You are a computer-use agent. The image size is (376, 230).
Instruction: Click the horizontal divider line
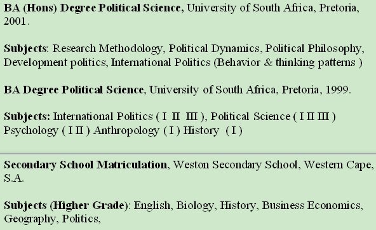(188, 153)
